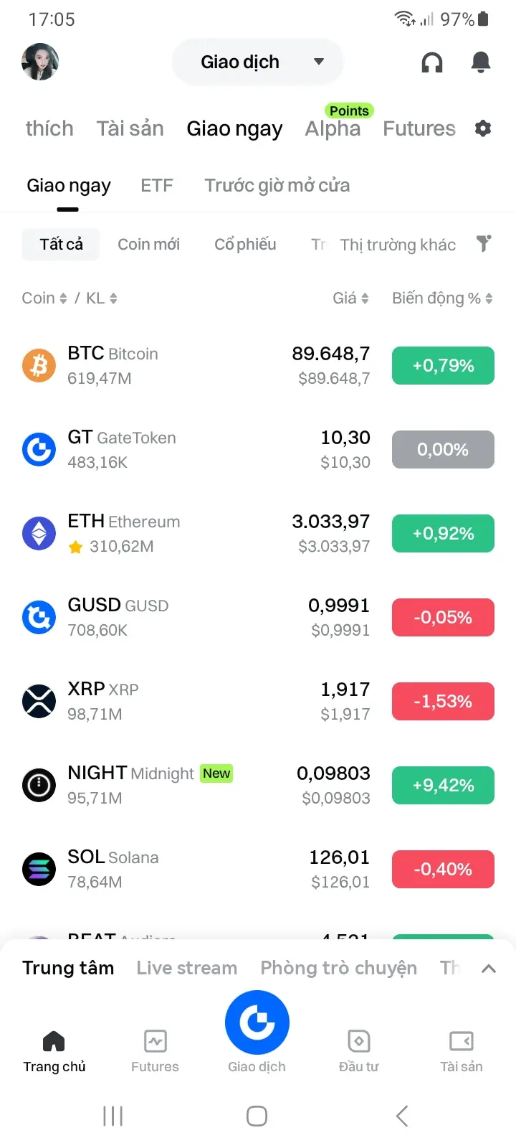This screenshot has width=516, height=1148.
Task: Open Tài sản wallet in bottom bar
Action: pyautogui.click(x=462, y=1051)
